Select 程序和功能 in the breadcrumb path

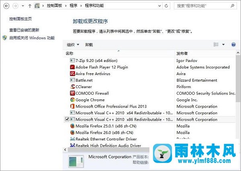(94, 6)
